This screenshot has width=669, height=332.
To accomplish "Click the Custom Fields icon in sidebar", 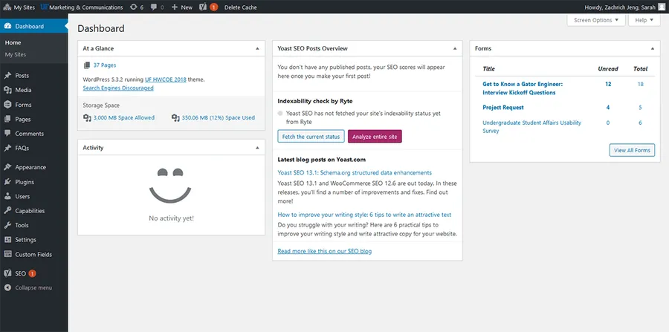I will [x=7, y=255].
